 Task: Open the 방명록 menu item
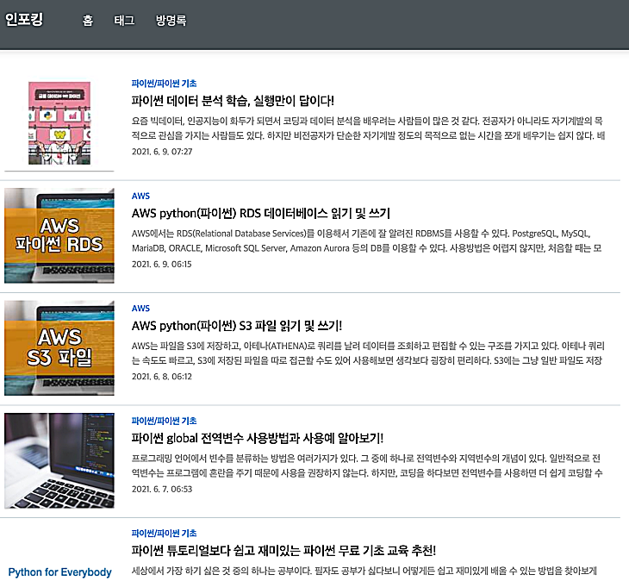(171, 20)
